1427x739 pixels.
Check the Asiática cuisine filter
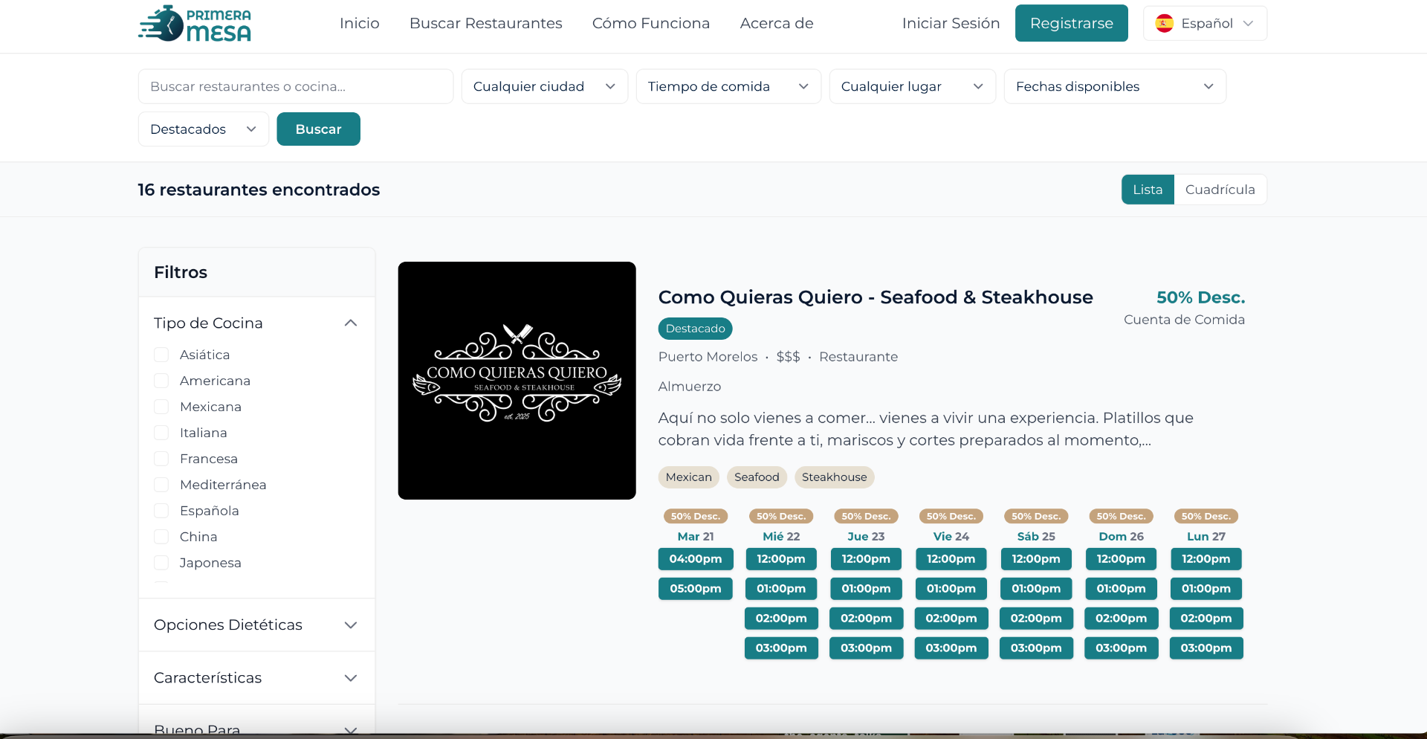[161, 355]
